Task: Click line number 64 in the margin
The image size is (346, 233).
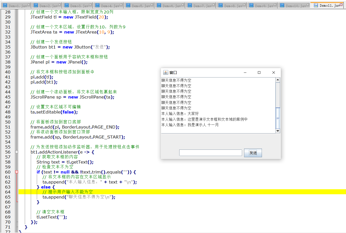Action: coord(8,192)
